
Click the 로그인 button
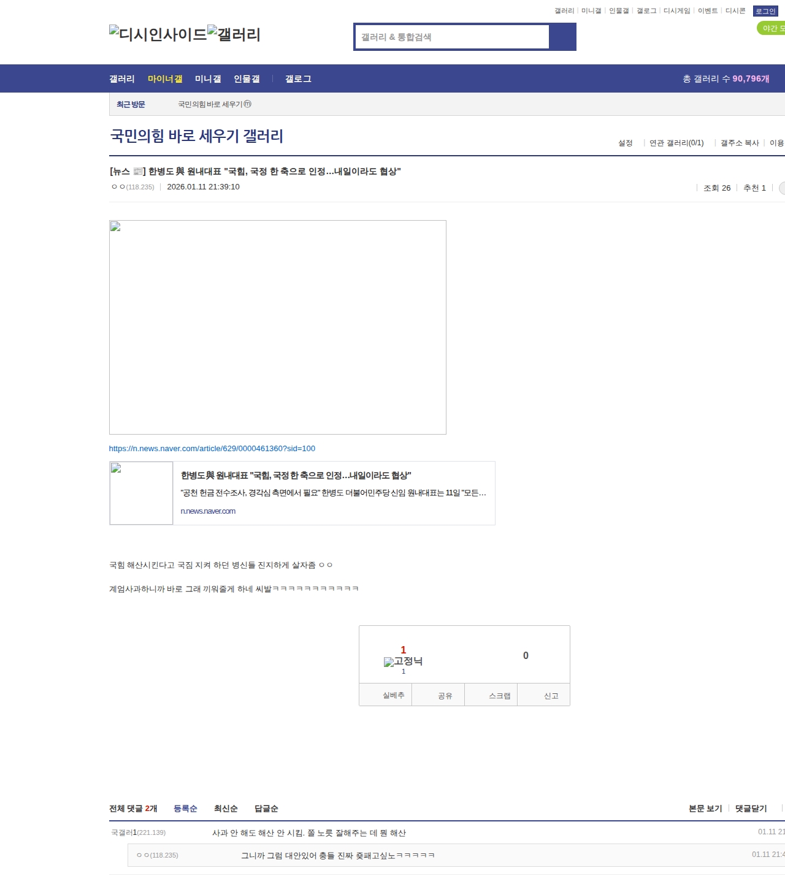point(765,11)
